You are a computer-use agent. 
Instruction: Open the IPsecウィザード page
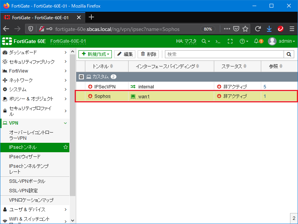click(x=35, y=157)
